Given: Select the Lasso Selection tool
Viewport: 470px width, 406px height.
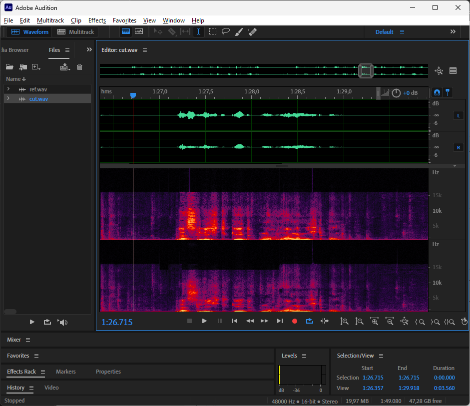Looking at the screenshot, I should pyautogui.click(x=226, y=31).
